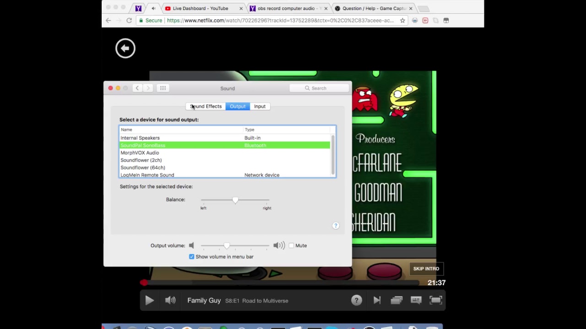
Task: Open the Sound Effects tab
Action: click(206, 106)
